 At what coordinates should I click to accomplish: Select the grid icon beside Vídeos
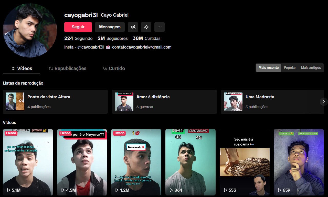point(13,68)
